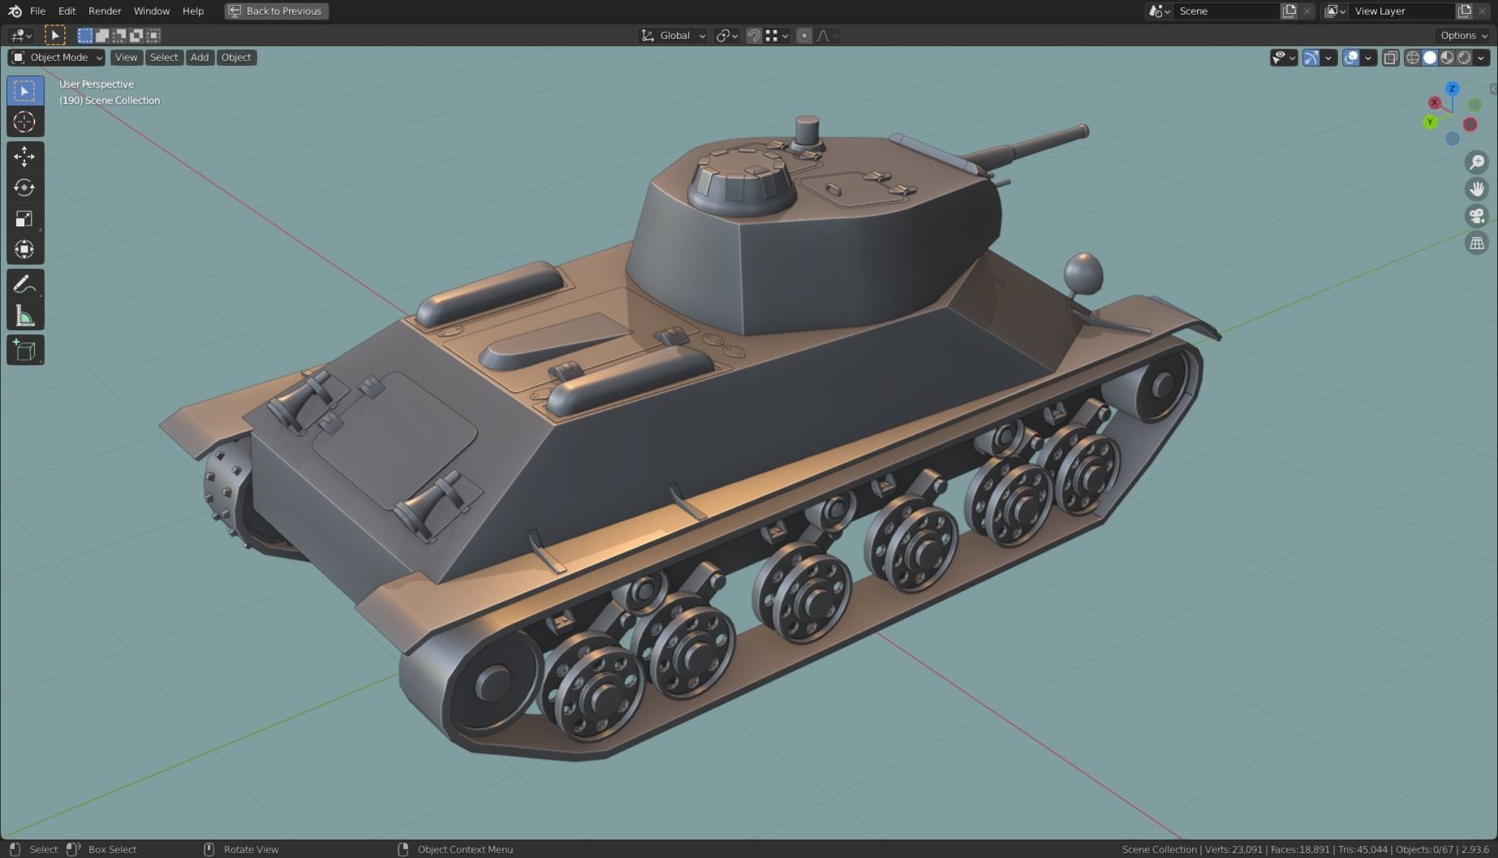Click the Z axis on navigation gizmo
Screen dimensions: 1498x858
[x=1453, y=88]
